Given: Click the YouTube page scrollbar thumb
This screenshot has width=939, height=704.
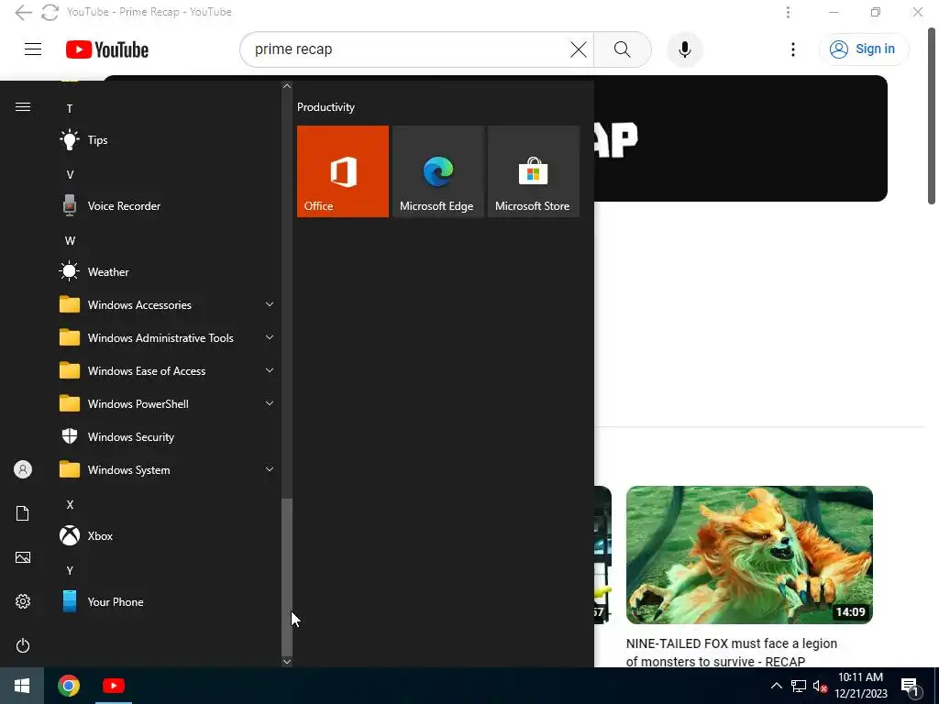Looking at the screenshot, I should click(x=932, y=116).
